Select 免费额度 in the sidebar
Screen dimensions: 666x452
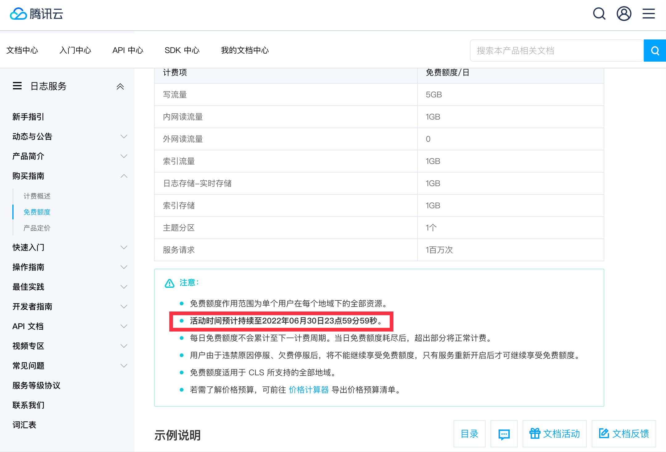(37, 212)
